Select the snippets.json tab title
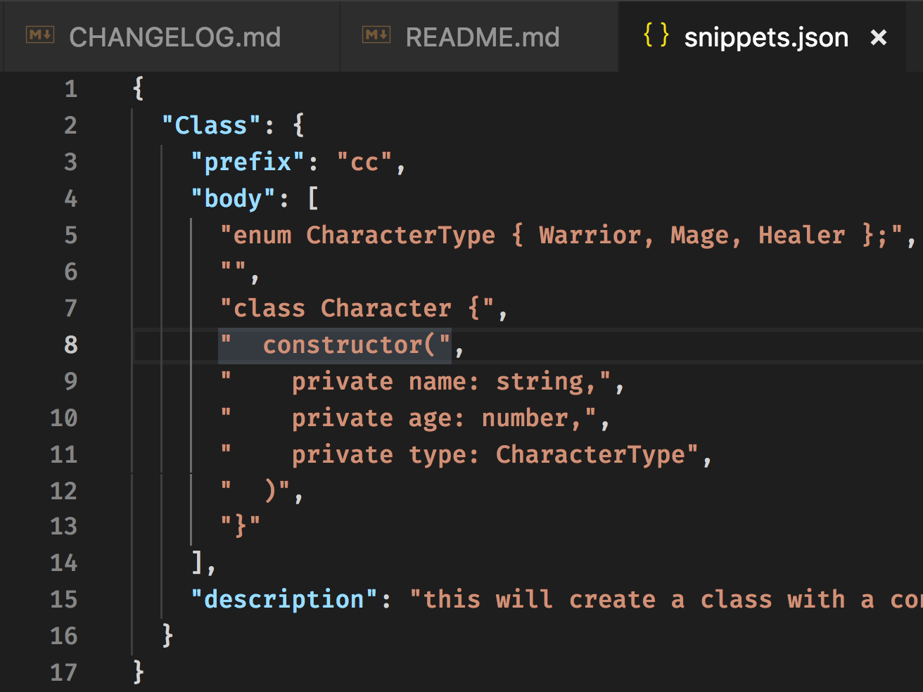Viewport: 923px width, 692px height. pyautogui.click(x=766, y=37)
